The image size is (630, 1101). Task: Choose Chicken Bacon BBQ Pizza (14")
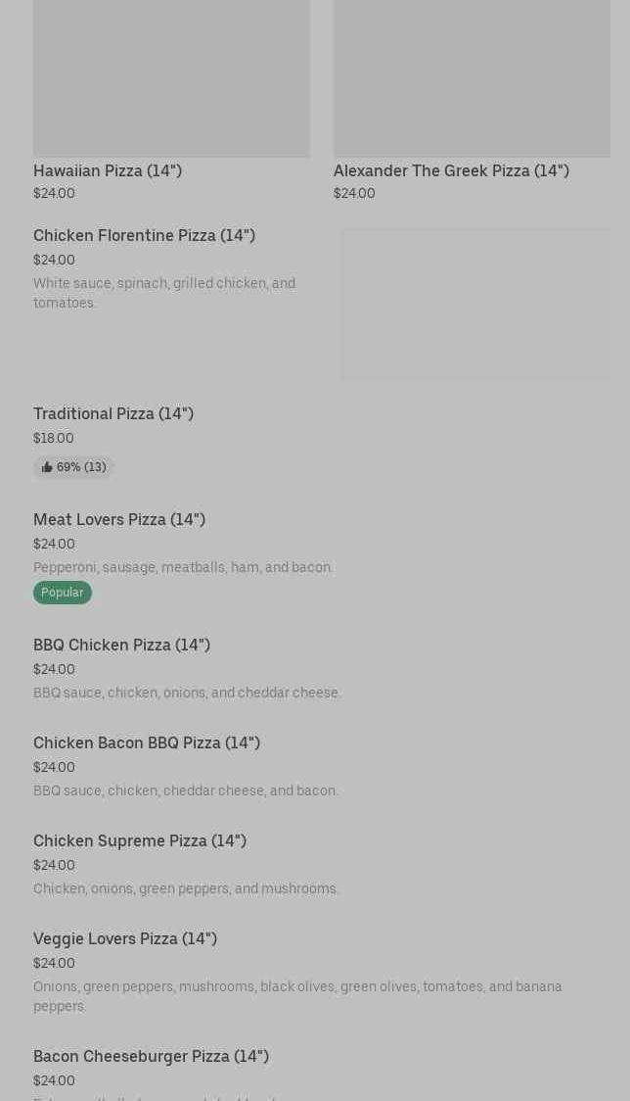pos(147,742)
